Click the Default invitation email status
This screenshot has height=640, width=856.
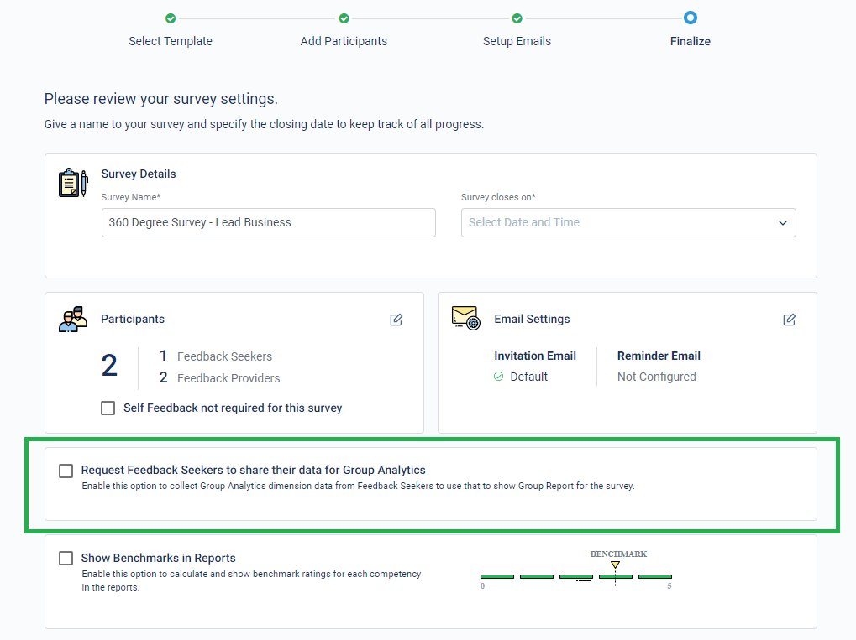(529, 377)
